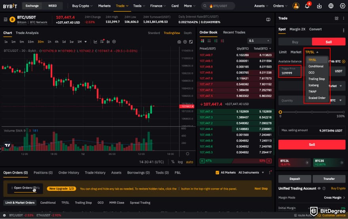Image resolution: width=348 pixels, height=219 pixels.
Task: Open Cross Margin mode setting
Action: [335, 198]
